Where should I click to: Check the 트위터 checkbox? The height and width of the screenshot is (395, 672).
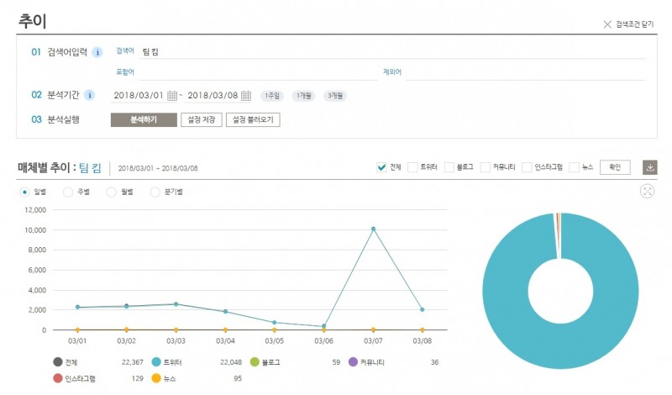click(x=412, y=167)
